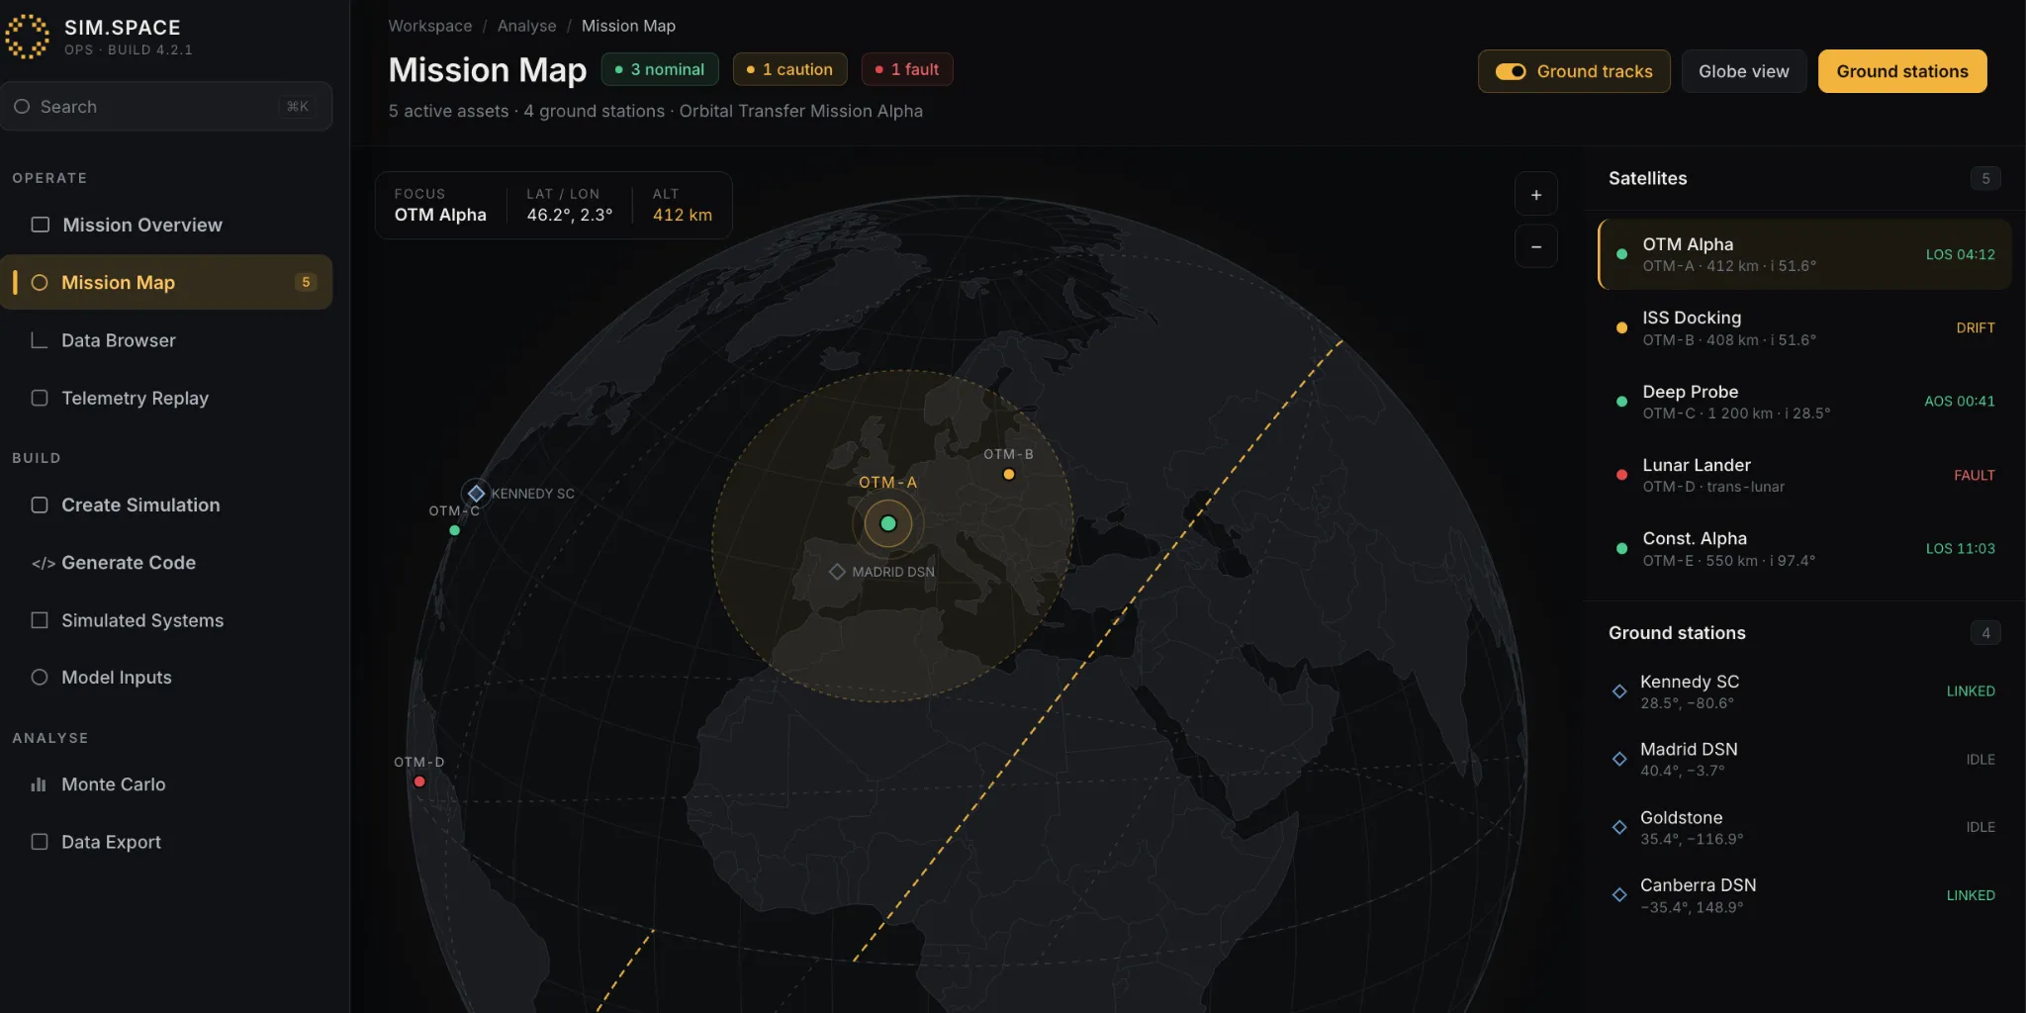Click the Monte Carlo bar chart icon
Image resolution: width=2026 pixels, height=1013 pixels.
[40, 784]
